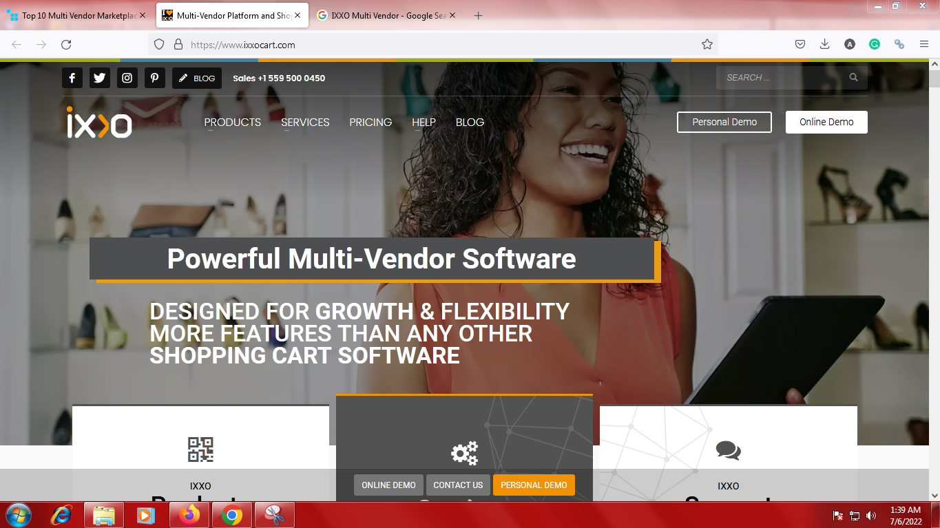Click the Personal Demo outlined button
Screen dimensions: 940x528
click(724, 122)
